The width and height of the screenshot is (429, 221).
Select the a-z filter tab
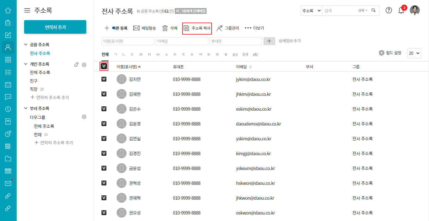[x=235, y=54]
